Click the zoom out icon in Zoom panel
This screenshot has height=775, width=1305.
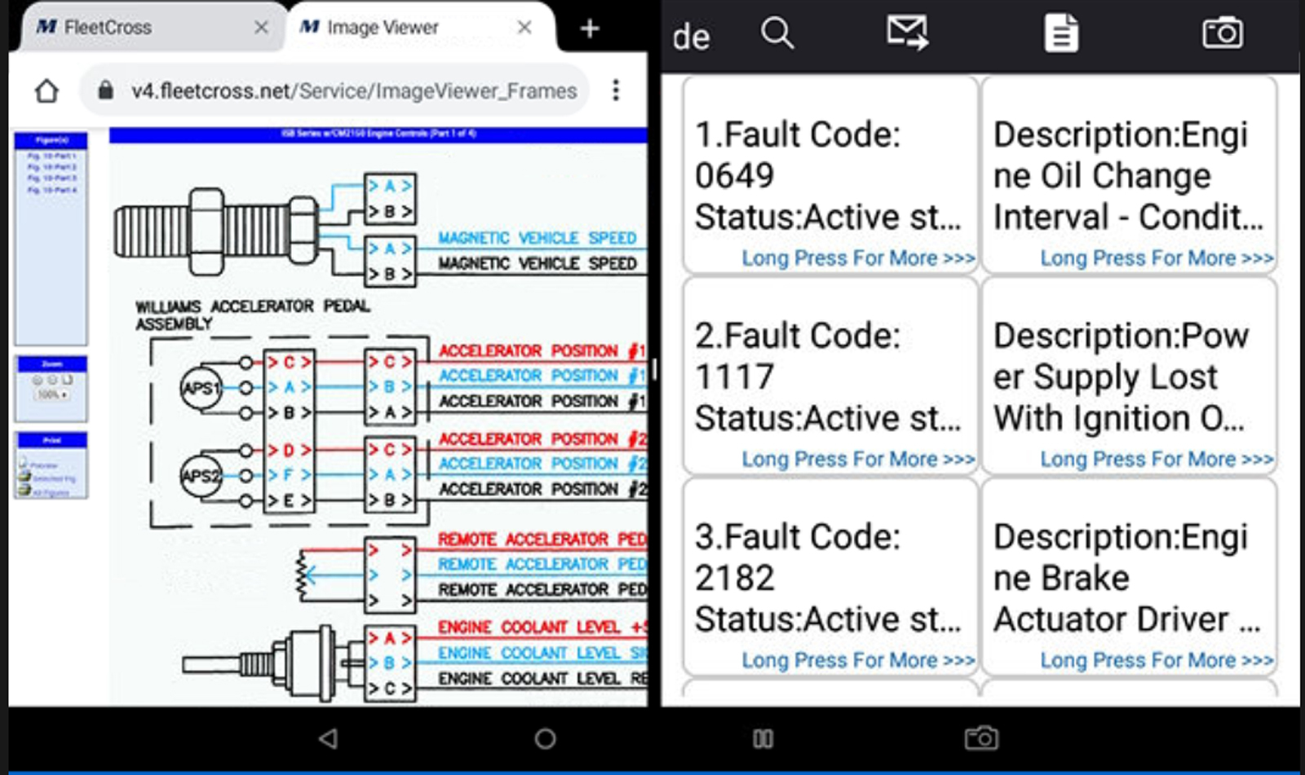click(x=52, y=380)
